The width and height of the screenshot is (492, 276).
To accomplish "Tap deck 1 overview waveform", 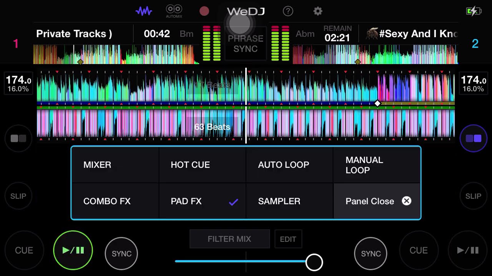I will pos(116,54).
